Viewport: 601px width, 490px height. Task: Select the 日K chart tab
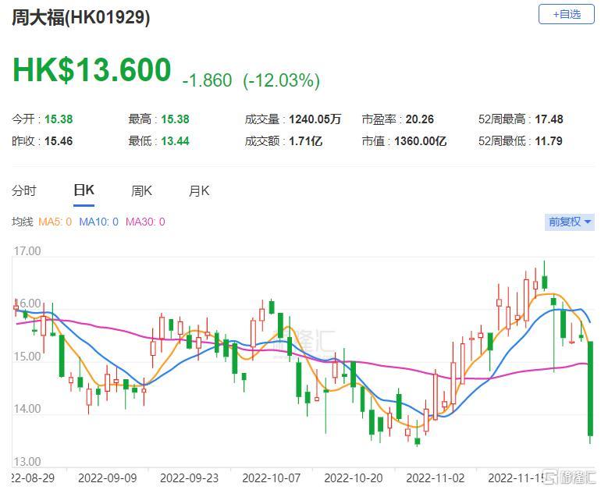pyautogui.click(x=84, y=190)
